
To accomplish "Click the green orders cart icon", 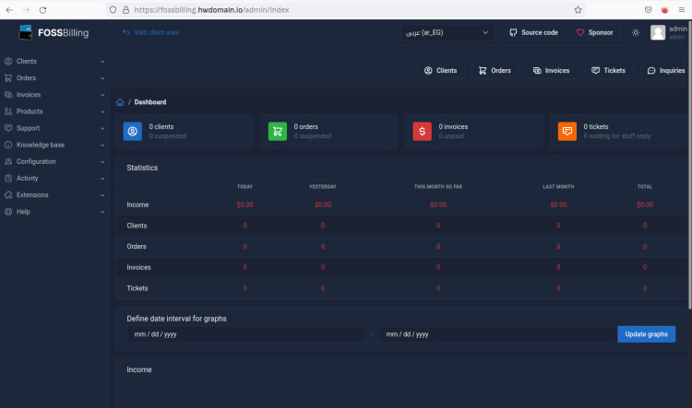I will click(278, 132).
